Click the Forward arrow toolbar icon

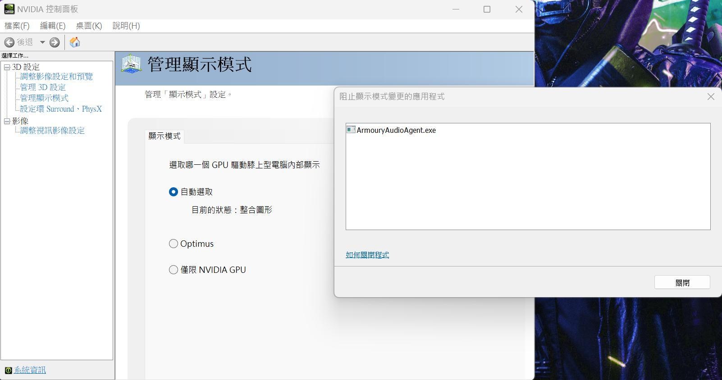[x=55, y=42]
